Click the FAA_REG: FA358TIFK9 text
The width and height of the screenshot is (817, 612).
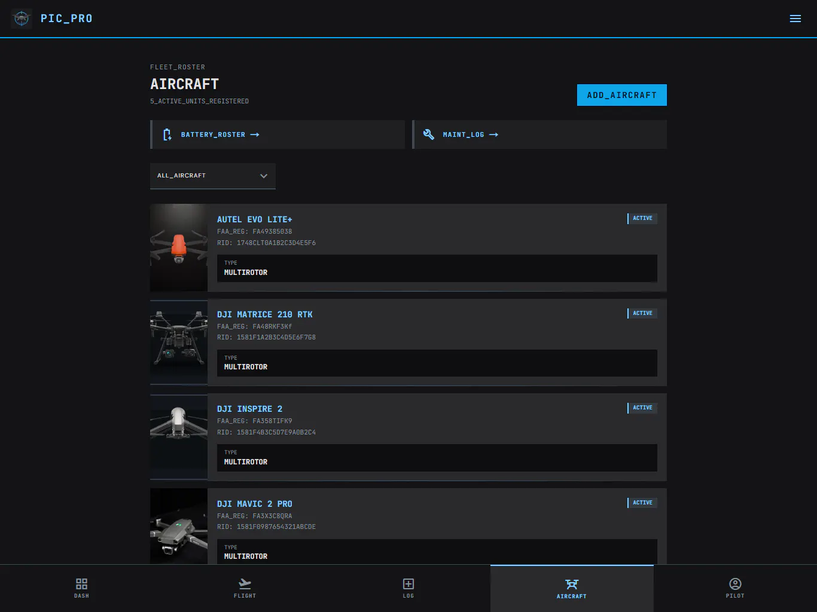click(x=255, y=421)
